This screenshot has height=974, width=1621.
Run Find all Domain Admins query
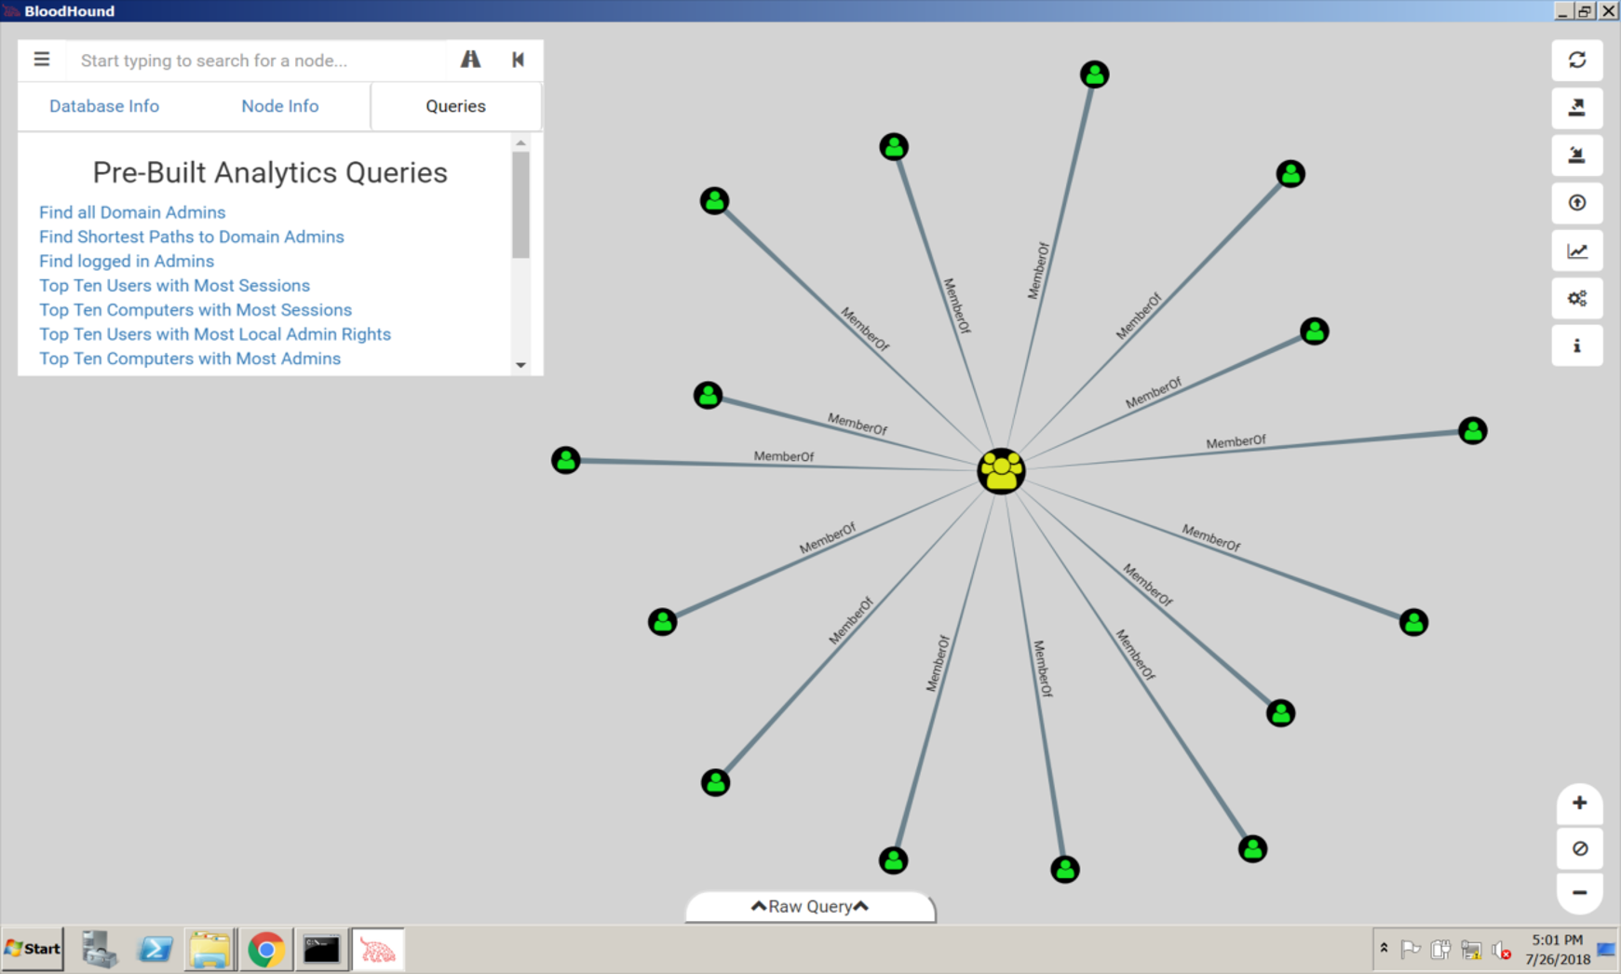pyautogui.click(x=132, y=212)
